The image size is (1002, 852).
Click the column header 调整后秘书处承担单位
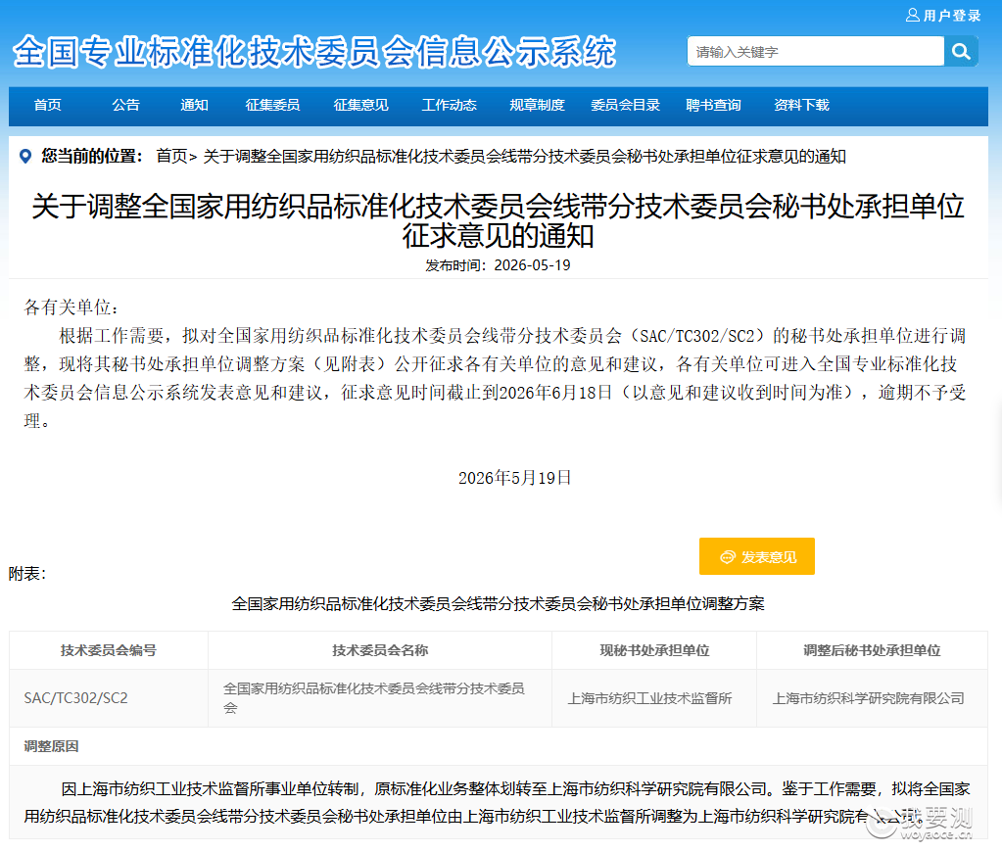click(x=873, y=650)
